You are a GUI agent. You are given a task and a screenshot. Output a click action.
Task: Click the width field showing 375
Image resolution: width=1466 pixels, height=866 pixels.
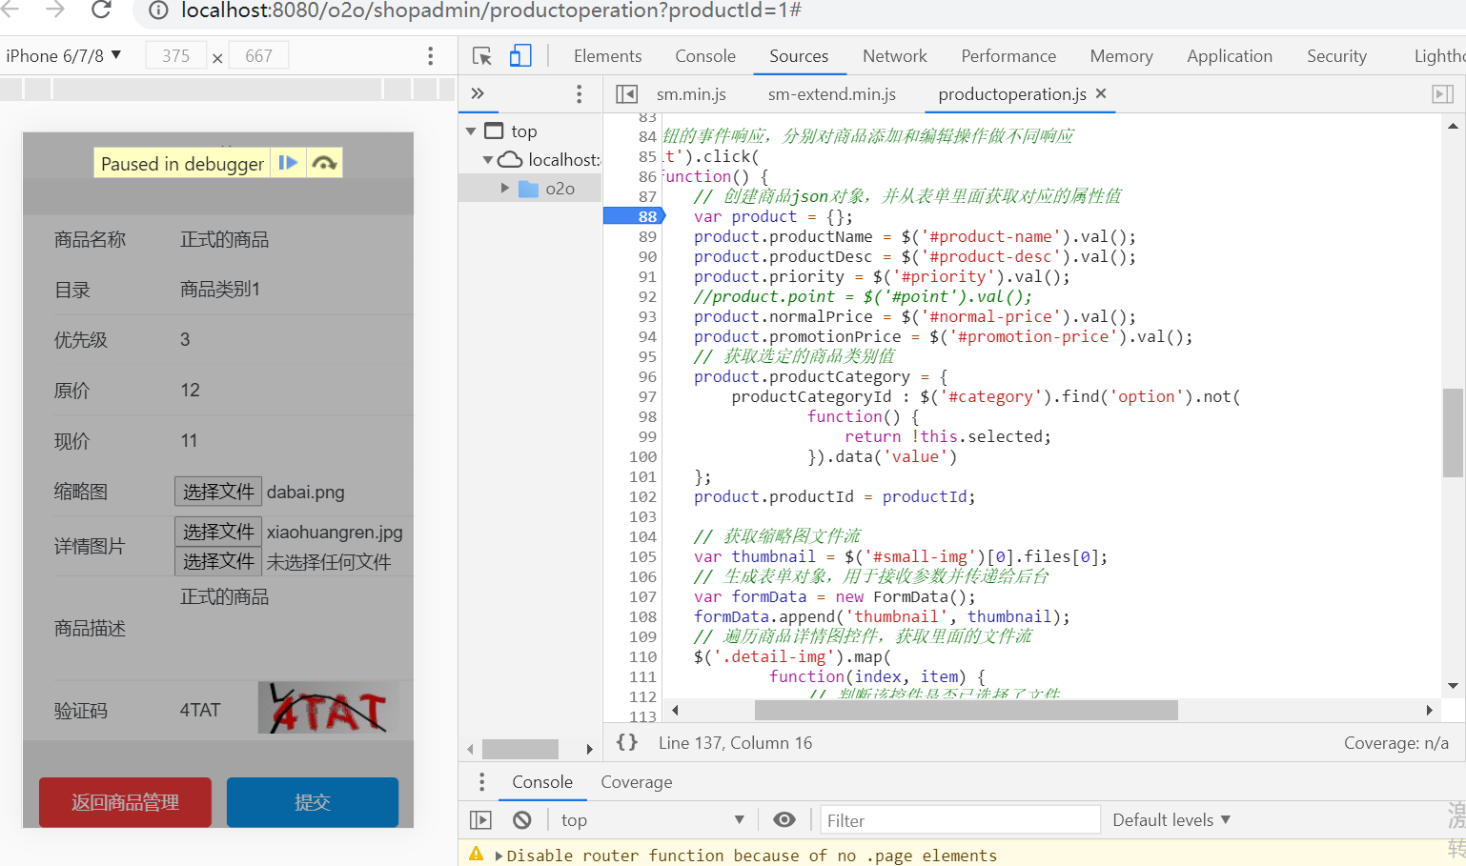click(176, 56)
